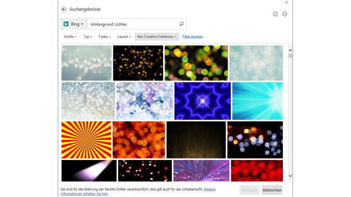The height and width of the screenshot is (197, 351).
Task: Open the Bing provider dropdown
Action: pos(74,24)
